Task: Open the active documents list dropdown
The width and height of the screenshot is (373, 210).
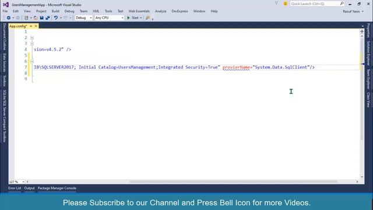Action: [x=363, y=26]
